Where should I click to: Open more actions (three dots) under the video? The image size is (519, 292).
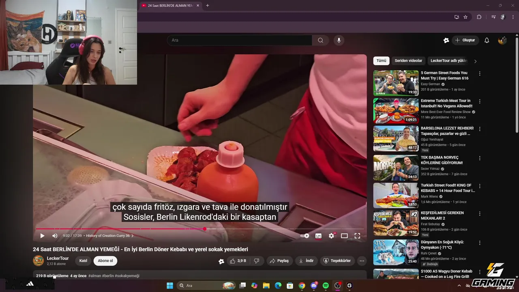[362, 261]
